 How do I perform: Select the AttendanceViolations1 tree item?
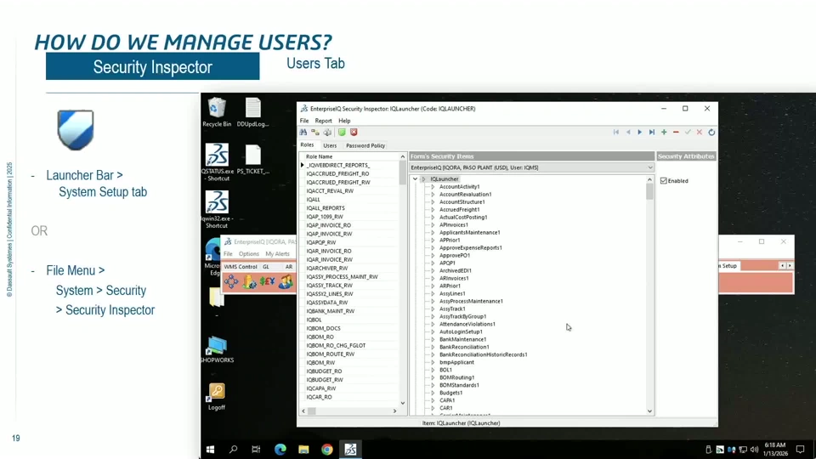(x=467, y=324)
